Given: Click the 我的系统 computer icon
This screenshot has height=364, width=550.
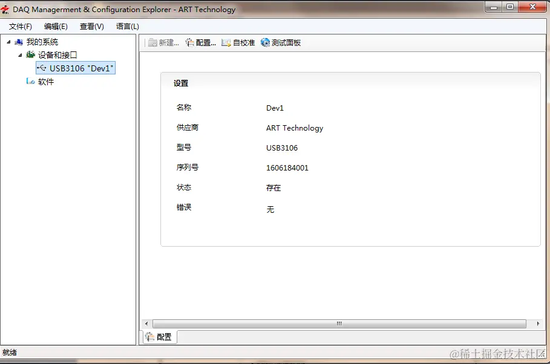Looking at the screenshot, I should [x=19, y=42].
